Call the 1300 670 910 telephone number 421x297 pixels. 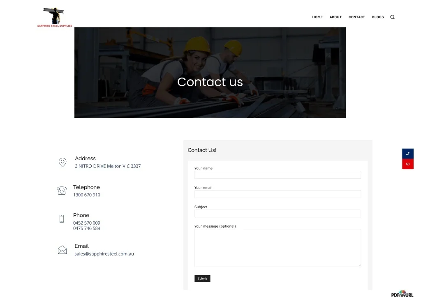86,195
